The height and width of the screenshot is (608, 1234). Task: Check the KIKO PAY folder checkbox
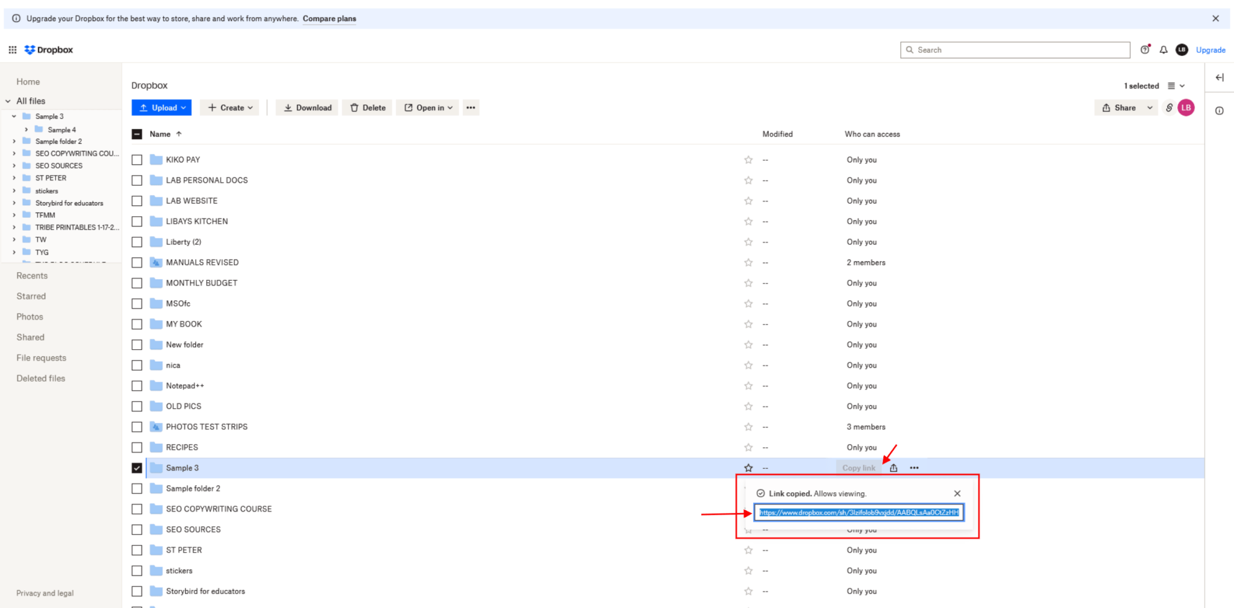137,160
